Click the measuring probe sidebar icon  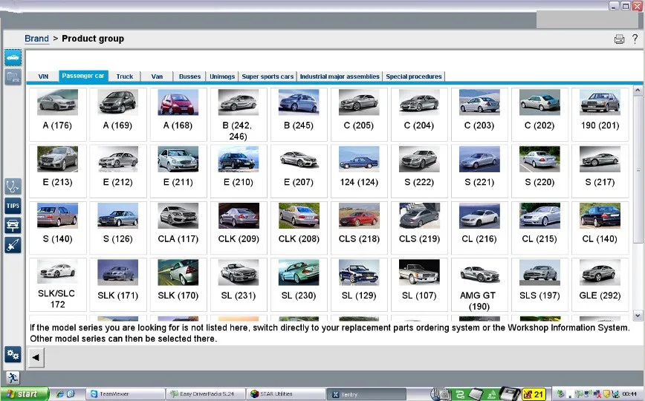13,245
